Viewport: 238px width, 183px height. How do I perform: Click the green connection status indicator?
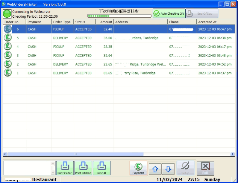point(7,14)
